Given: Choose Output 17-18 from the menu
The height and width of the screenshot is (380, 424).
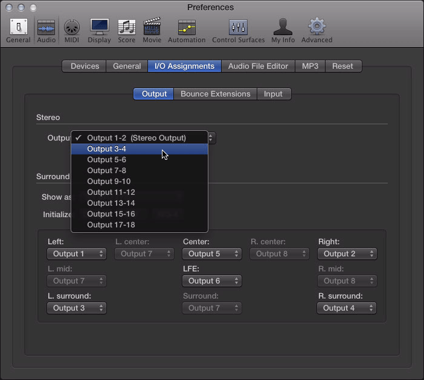Looking at the screenshot, I should click(140, 224).
